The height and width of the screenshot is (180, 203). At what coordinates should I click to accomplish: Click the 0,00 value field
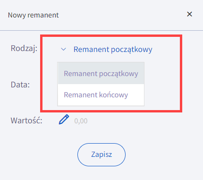click(81, 121)
